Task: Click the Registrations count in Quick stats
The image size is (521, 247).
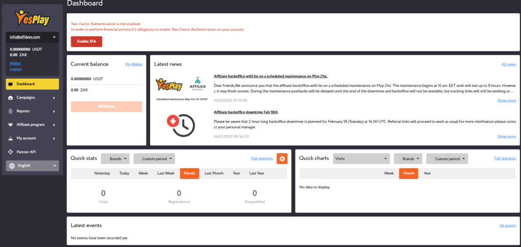Action: 179,193
